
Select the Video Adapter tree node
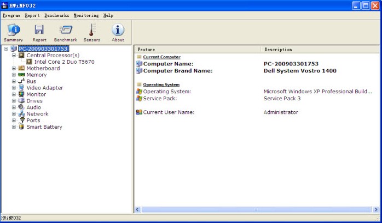coord(44,88)
